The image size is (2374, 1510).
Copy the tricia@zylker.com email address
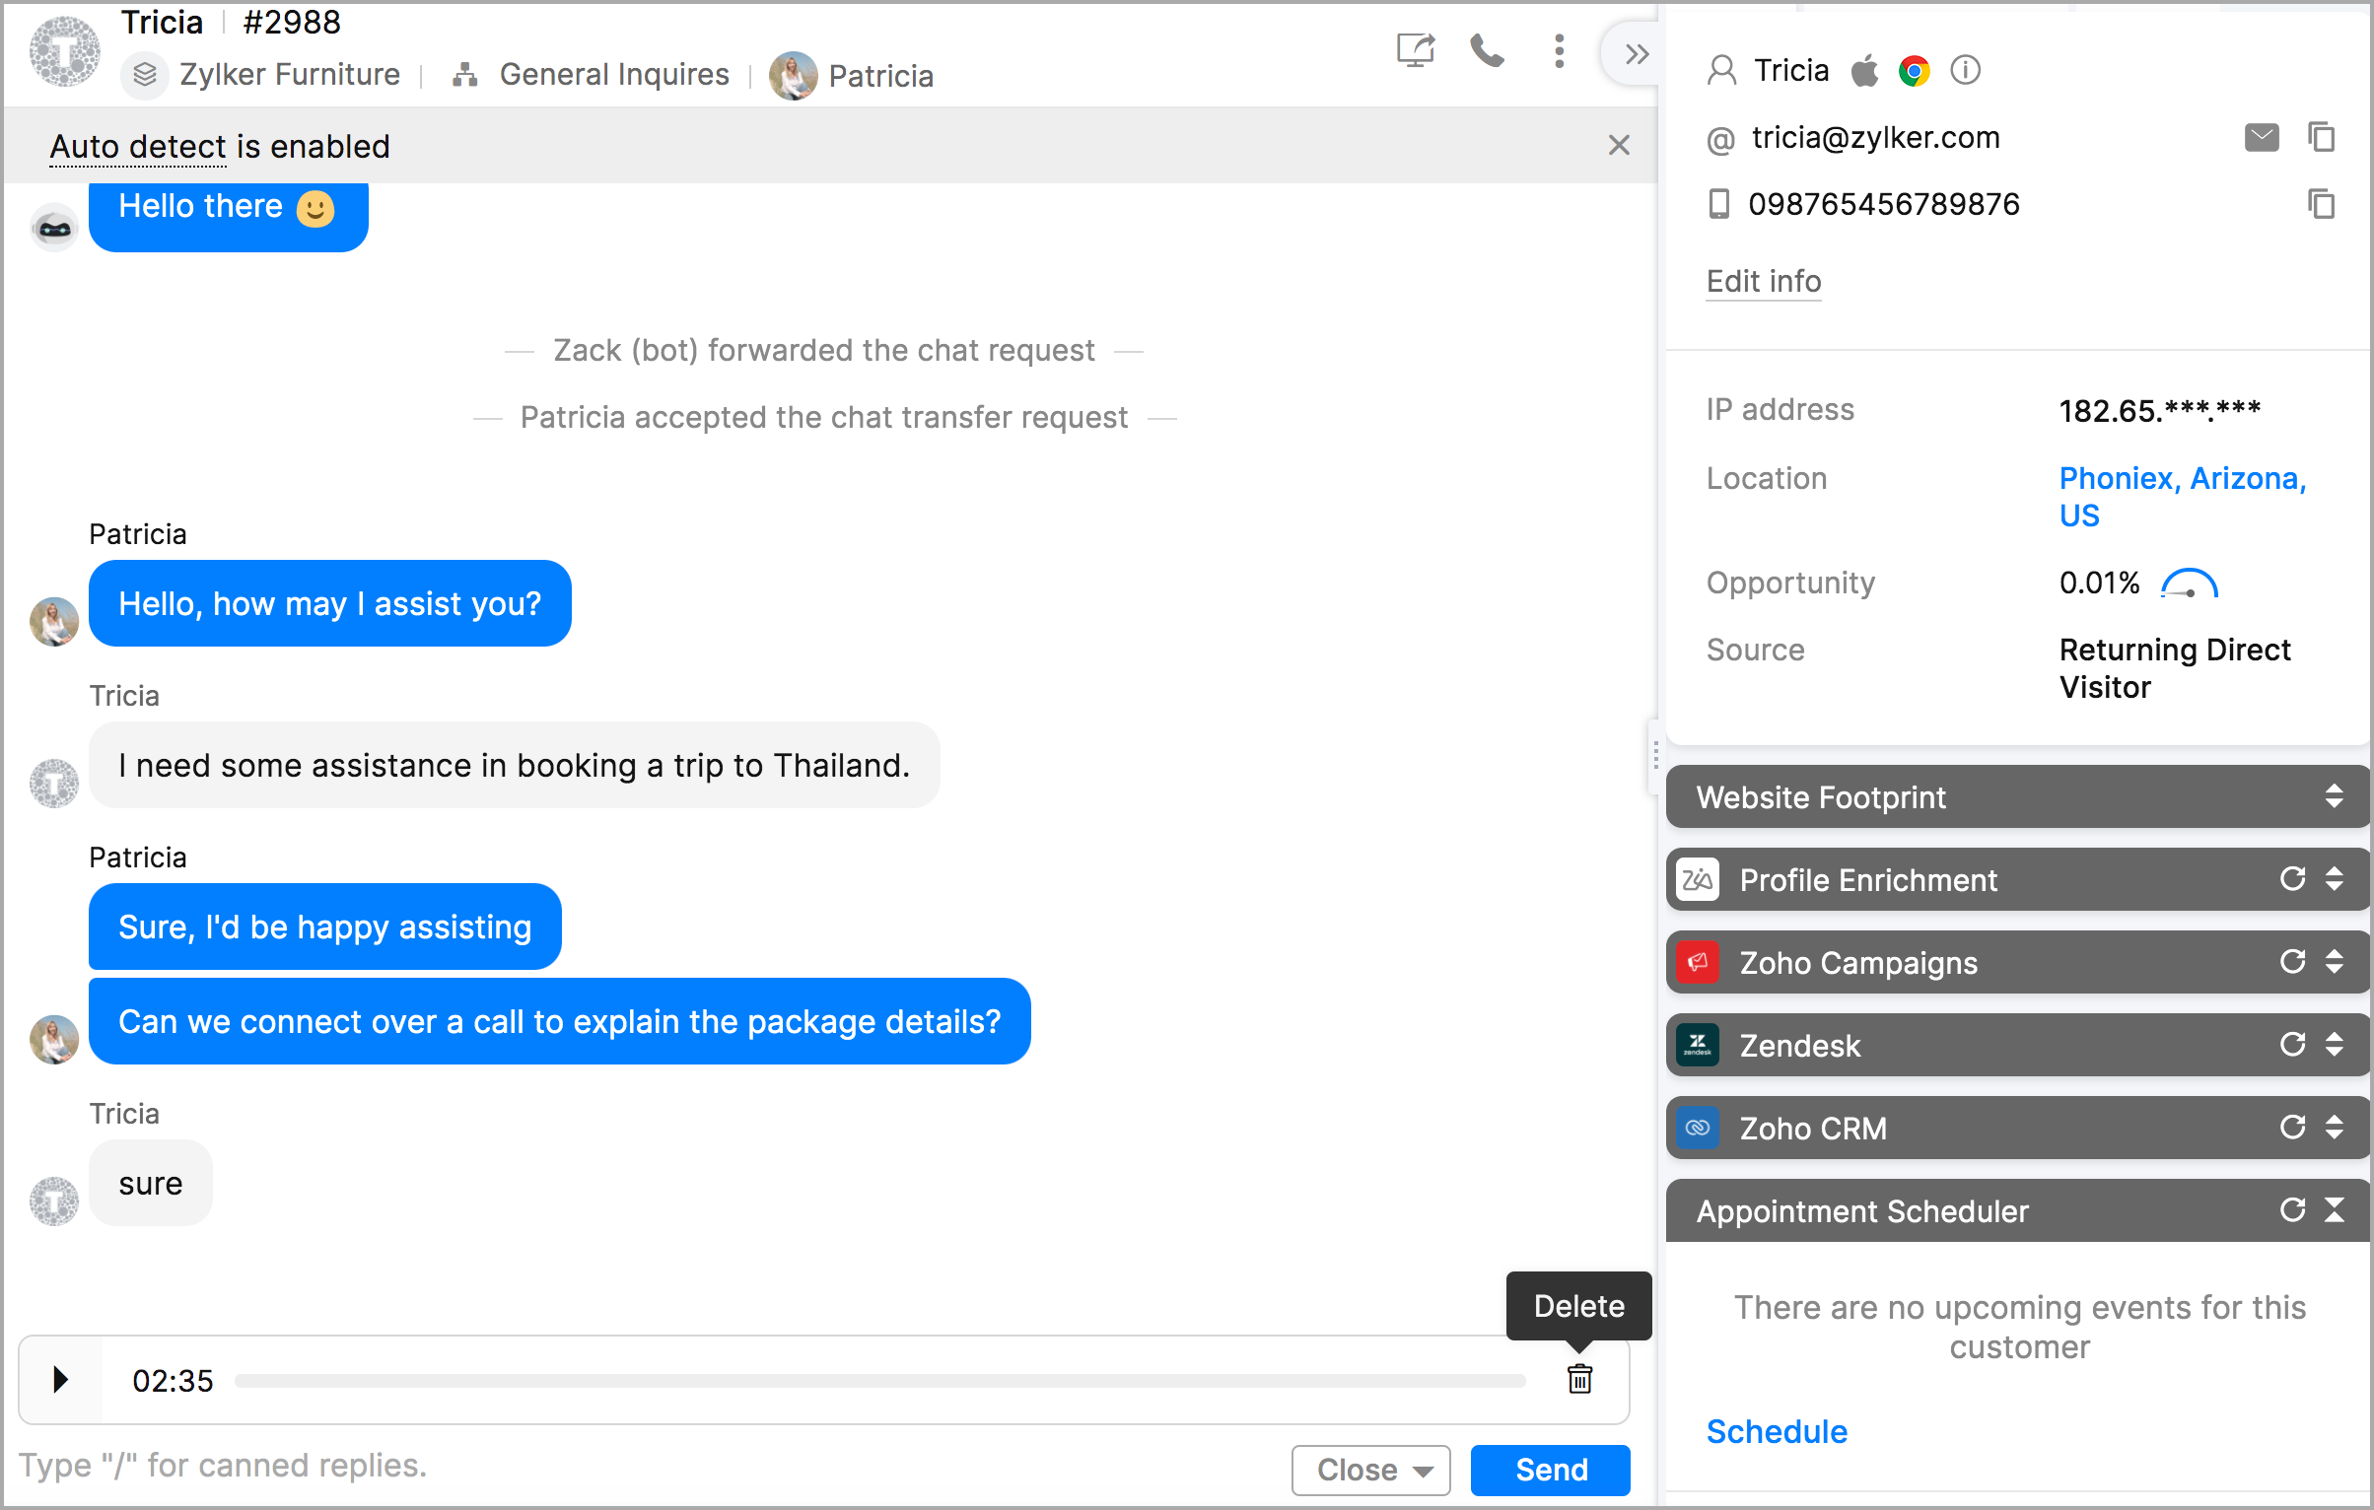(2322, 137)
